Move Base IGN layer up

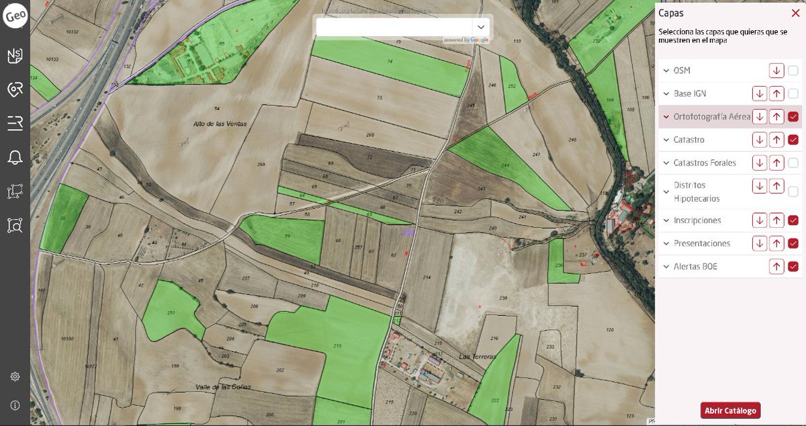776,93
